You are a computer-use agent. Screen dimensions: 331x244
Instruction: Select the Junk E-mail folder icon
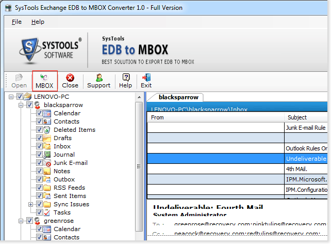pyautogui.click(x=48, y=163)
